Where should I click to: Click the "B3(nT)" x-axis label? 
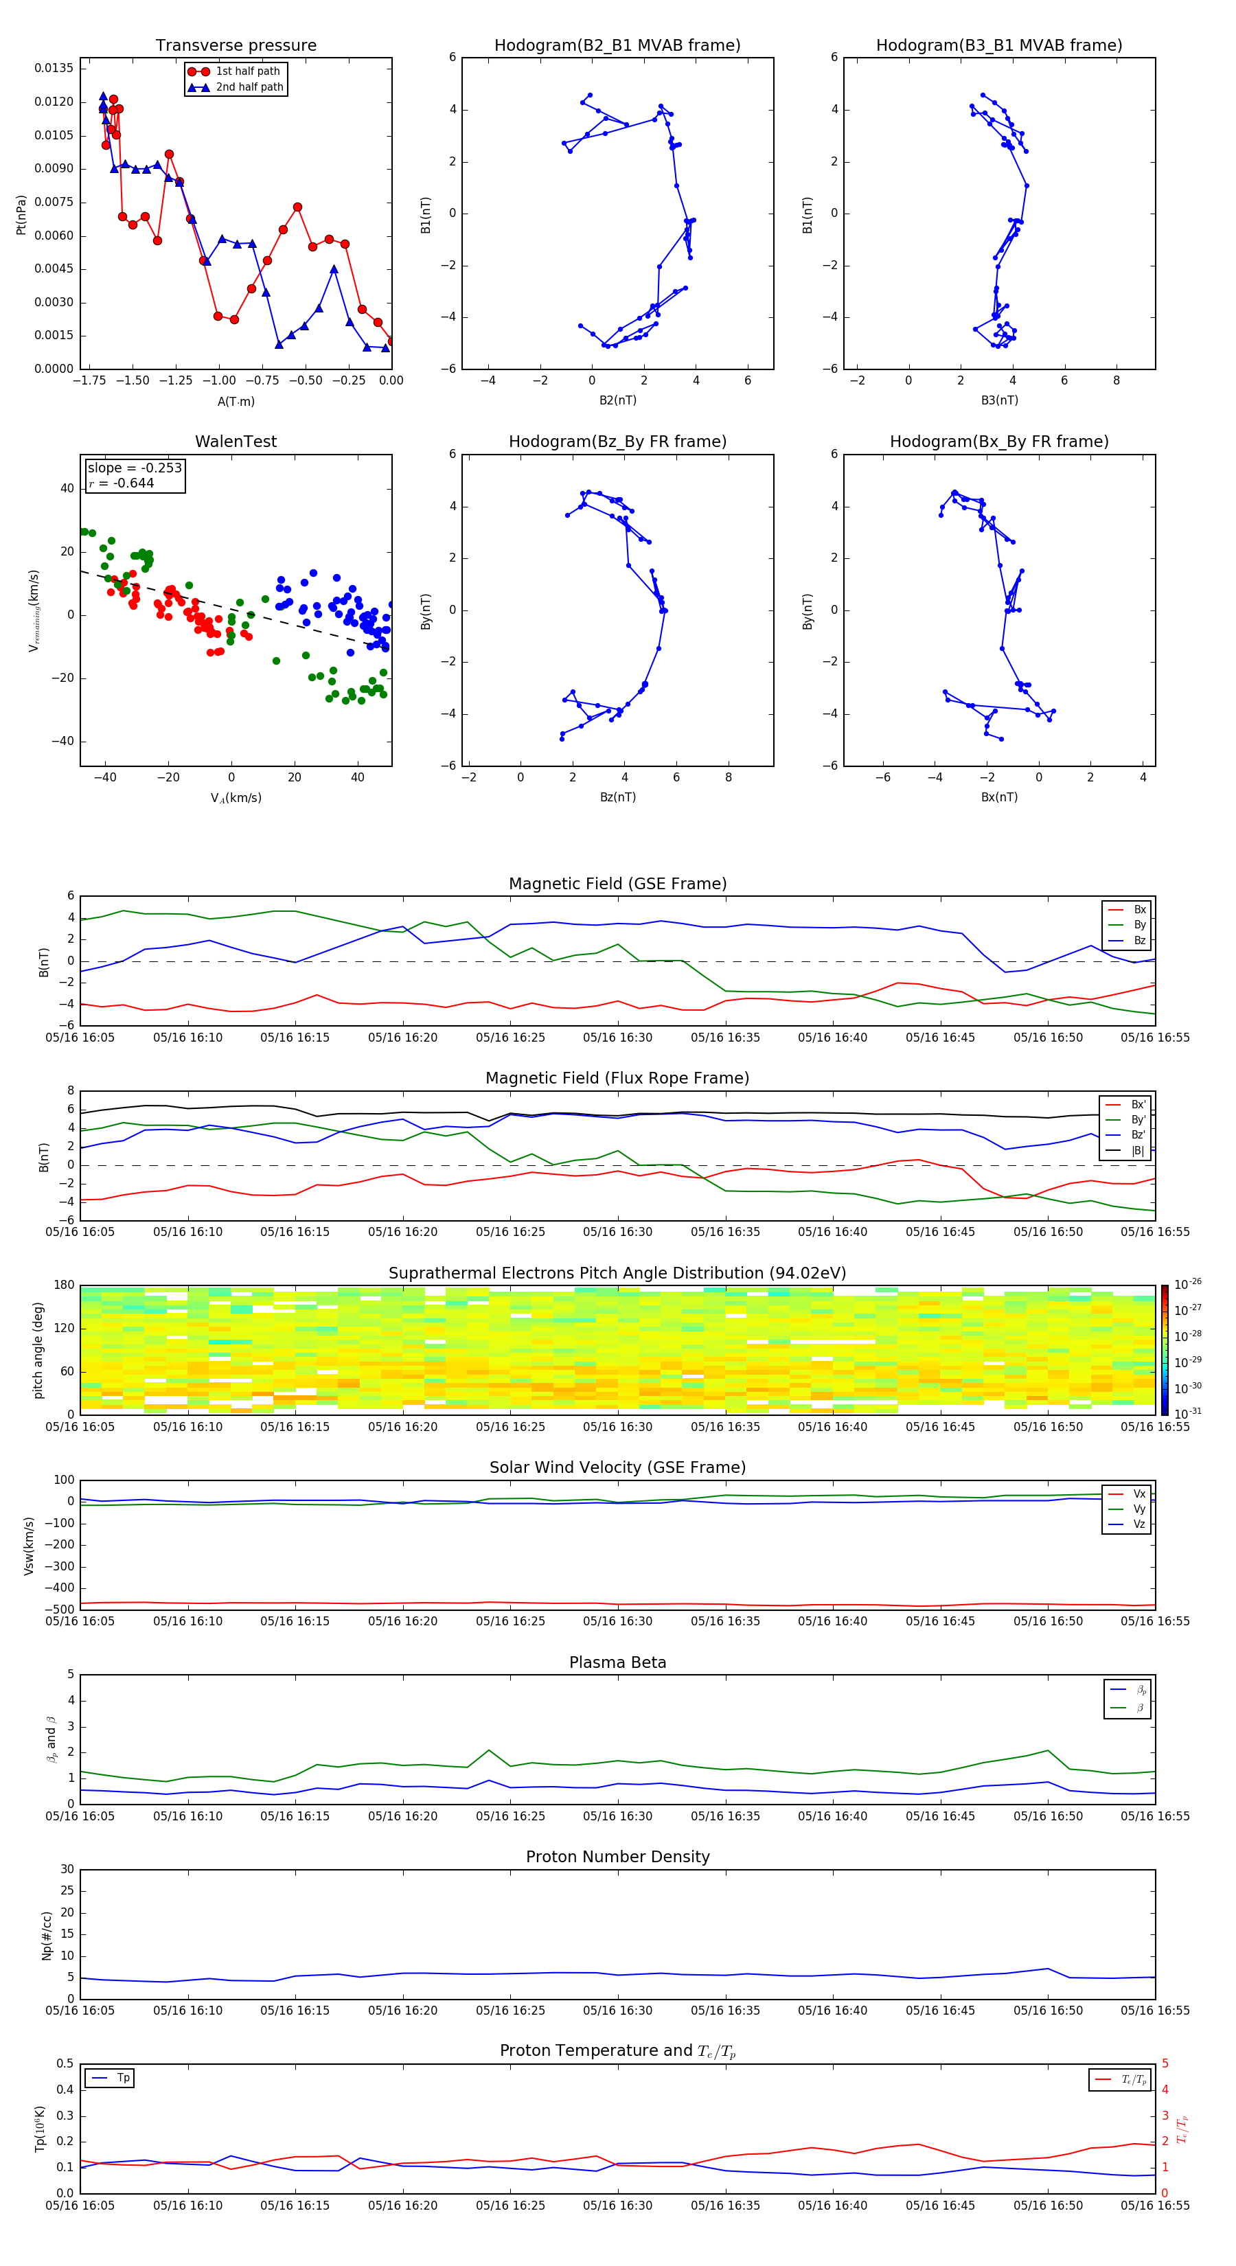pyautogui.click(x=999, y=400)
